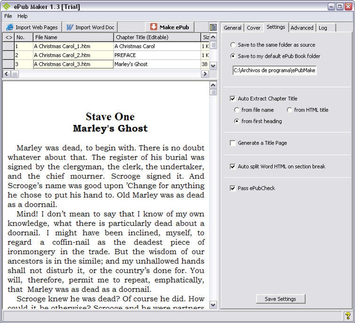
Task: Select the from file name option
Action: (254, 110)
